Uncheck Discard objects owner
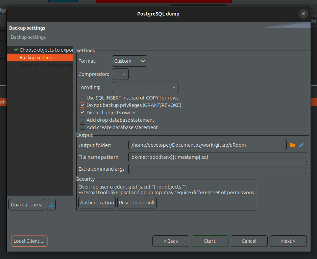 pos(82,113)
